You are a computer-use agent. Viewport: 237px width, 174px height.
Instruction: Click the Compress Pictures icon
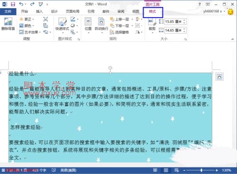click(46, 19)
